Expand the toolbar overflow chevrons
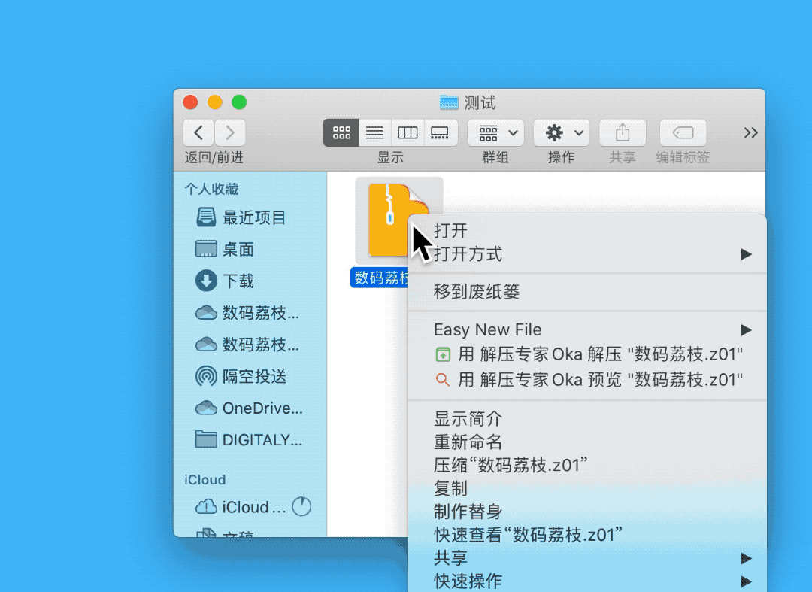812x592 pixels. [x=750, y=133]
